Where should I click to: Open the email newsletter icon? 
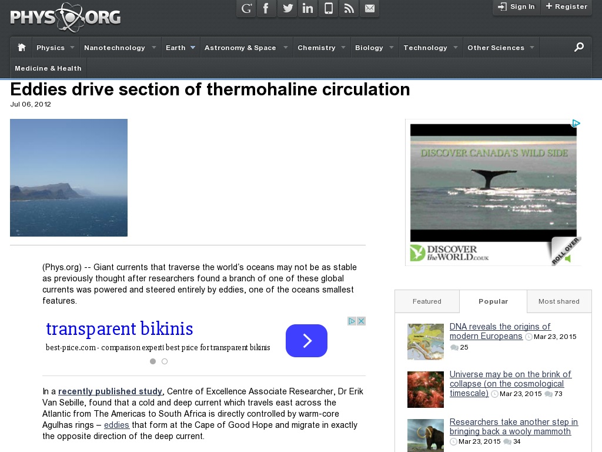[370, 8]
